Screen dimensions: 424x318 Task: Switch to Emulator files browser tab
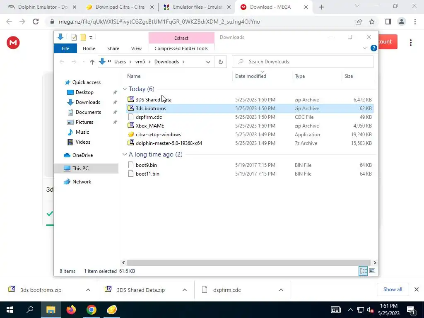pos(197,7)
